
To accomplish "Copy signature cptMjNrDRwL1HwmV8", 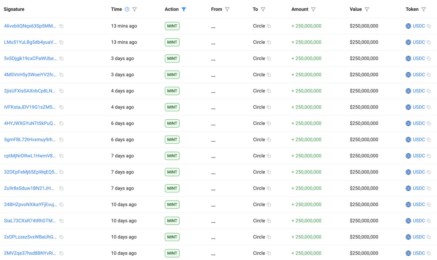I will point(61,156).
